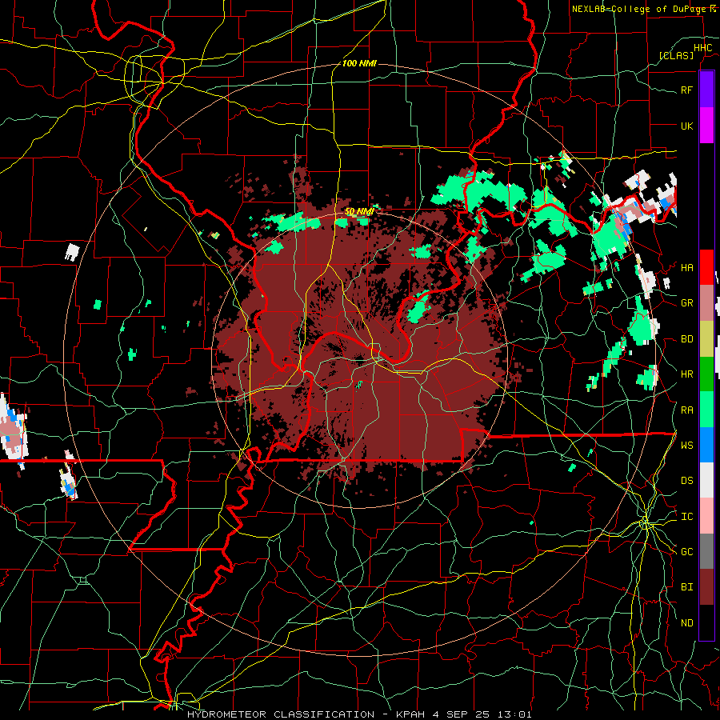720x720 pixels.
Task: Click the WS legend label
Action: pyautogui.click(x=687, y=446)
